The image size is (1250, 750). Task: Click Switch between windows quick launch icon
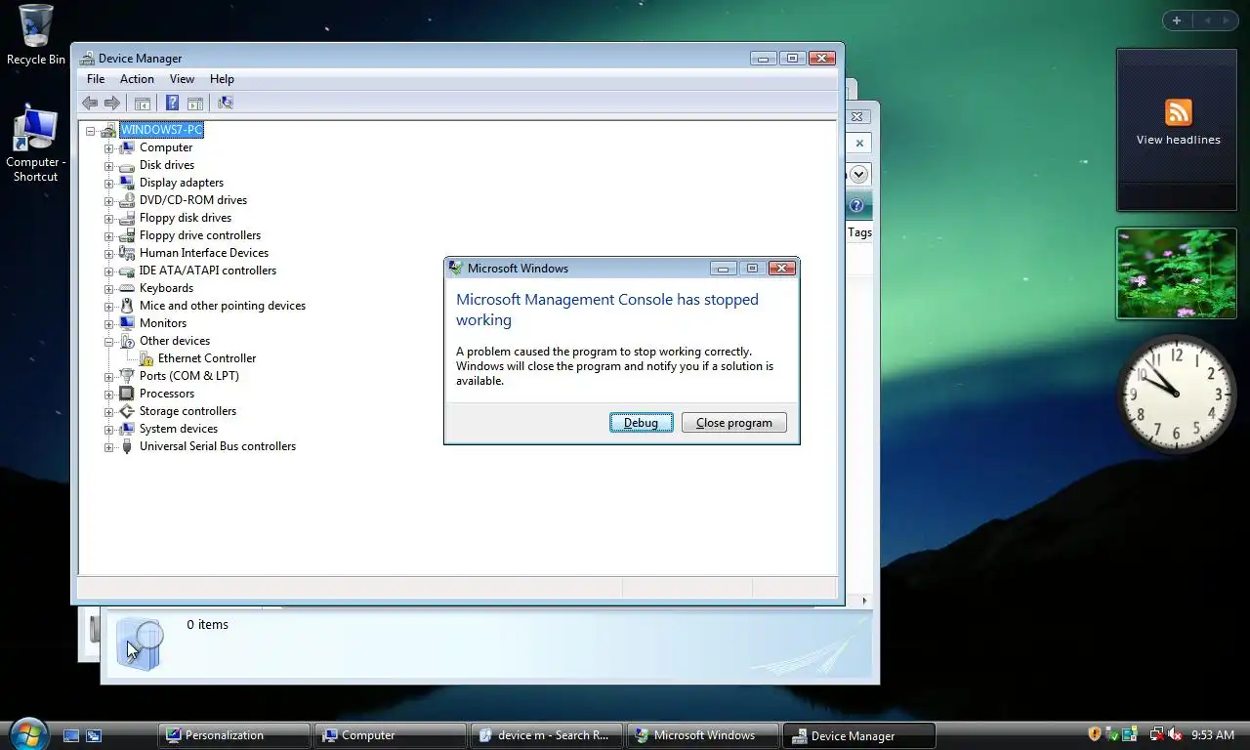coord(94,735)
